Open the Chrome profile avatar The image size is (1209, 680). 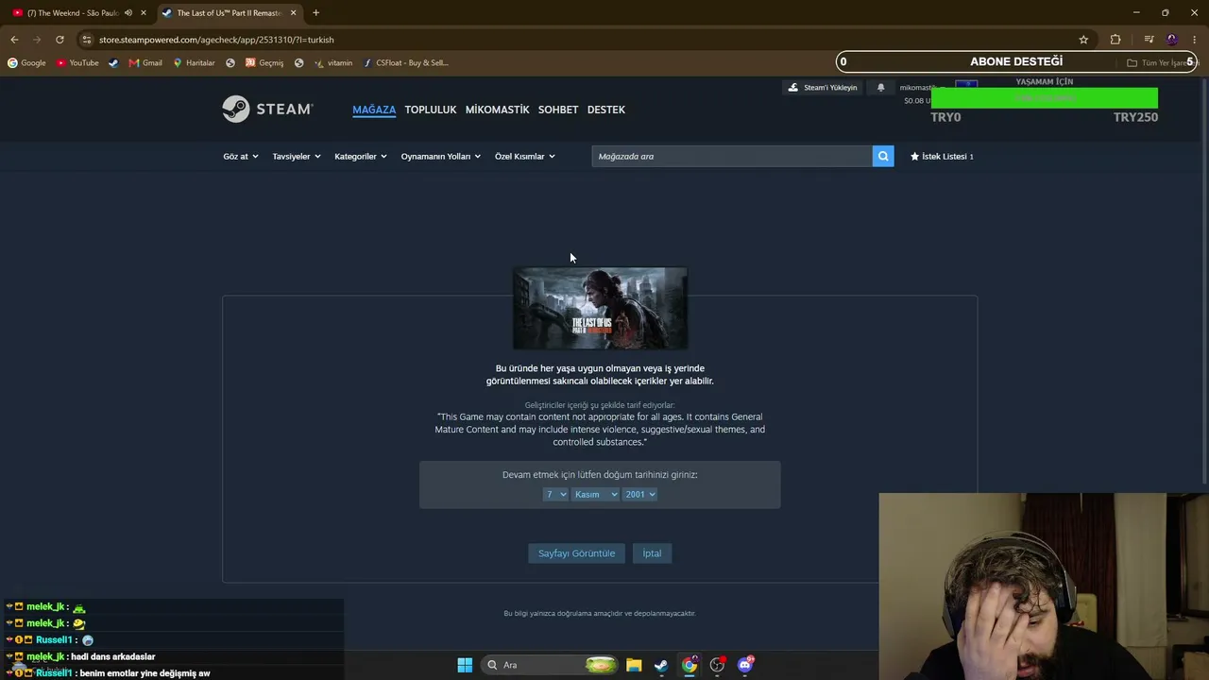1172,40
